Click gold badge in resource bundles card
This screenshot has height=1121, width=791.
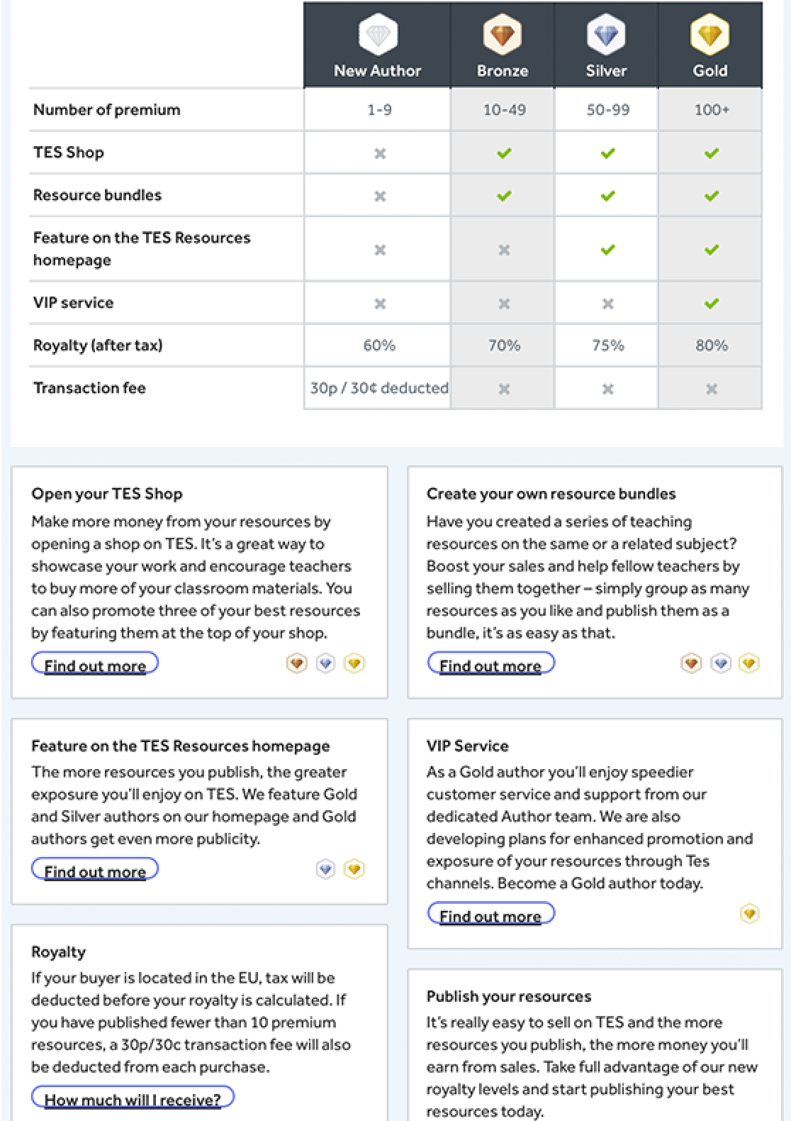pyautogui.click(x=749, y=664)
